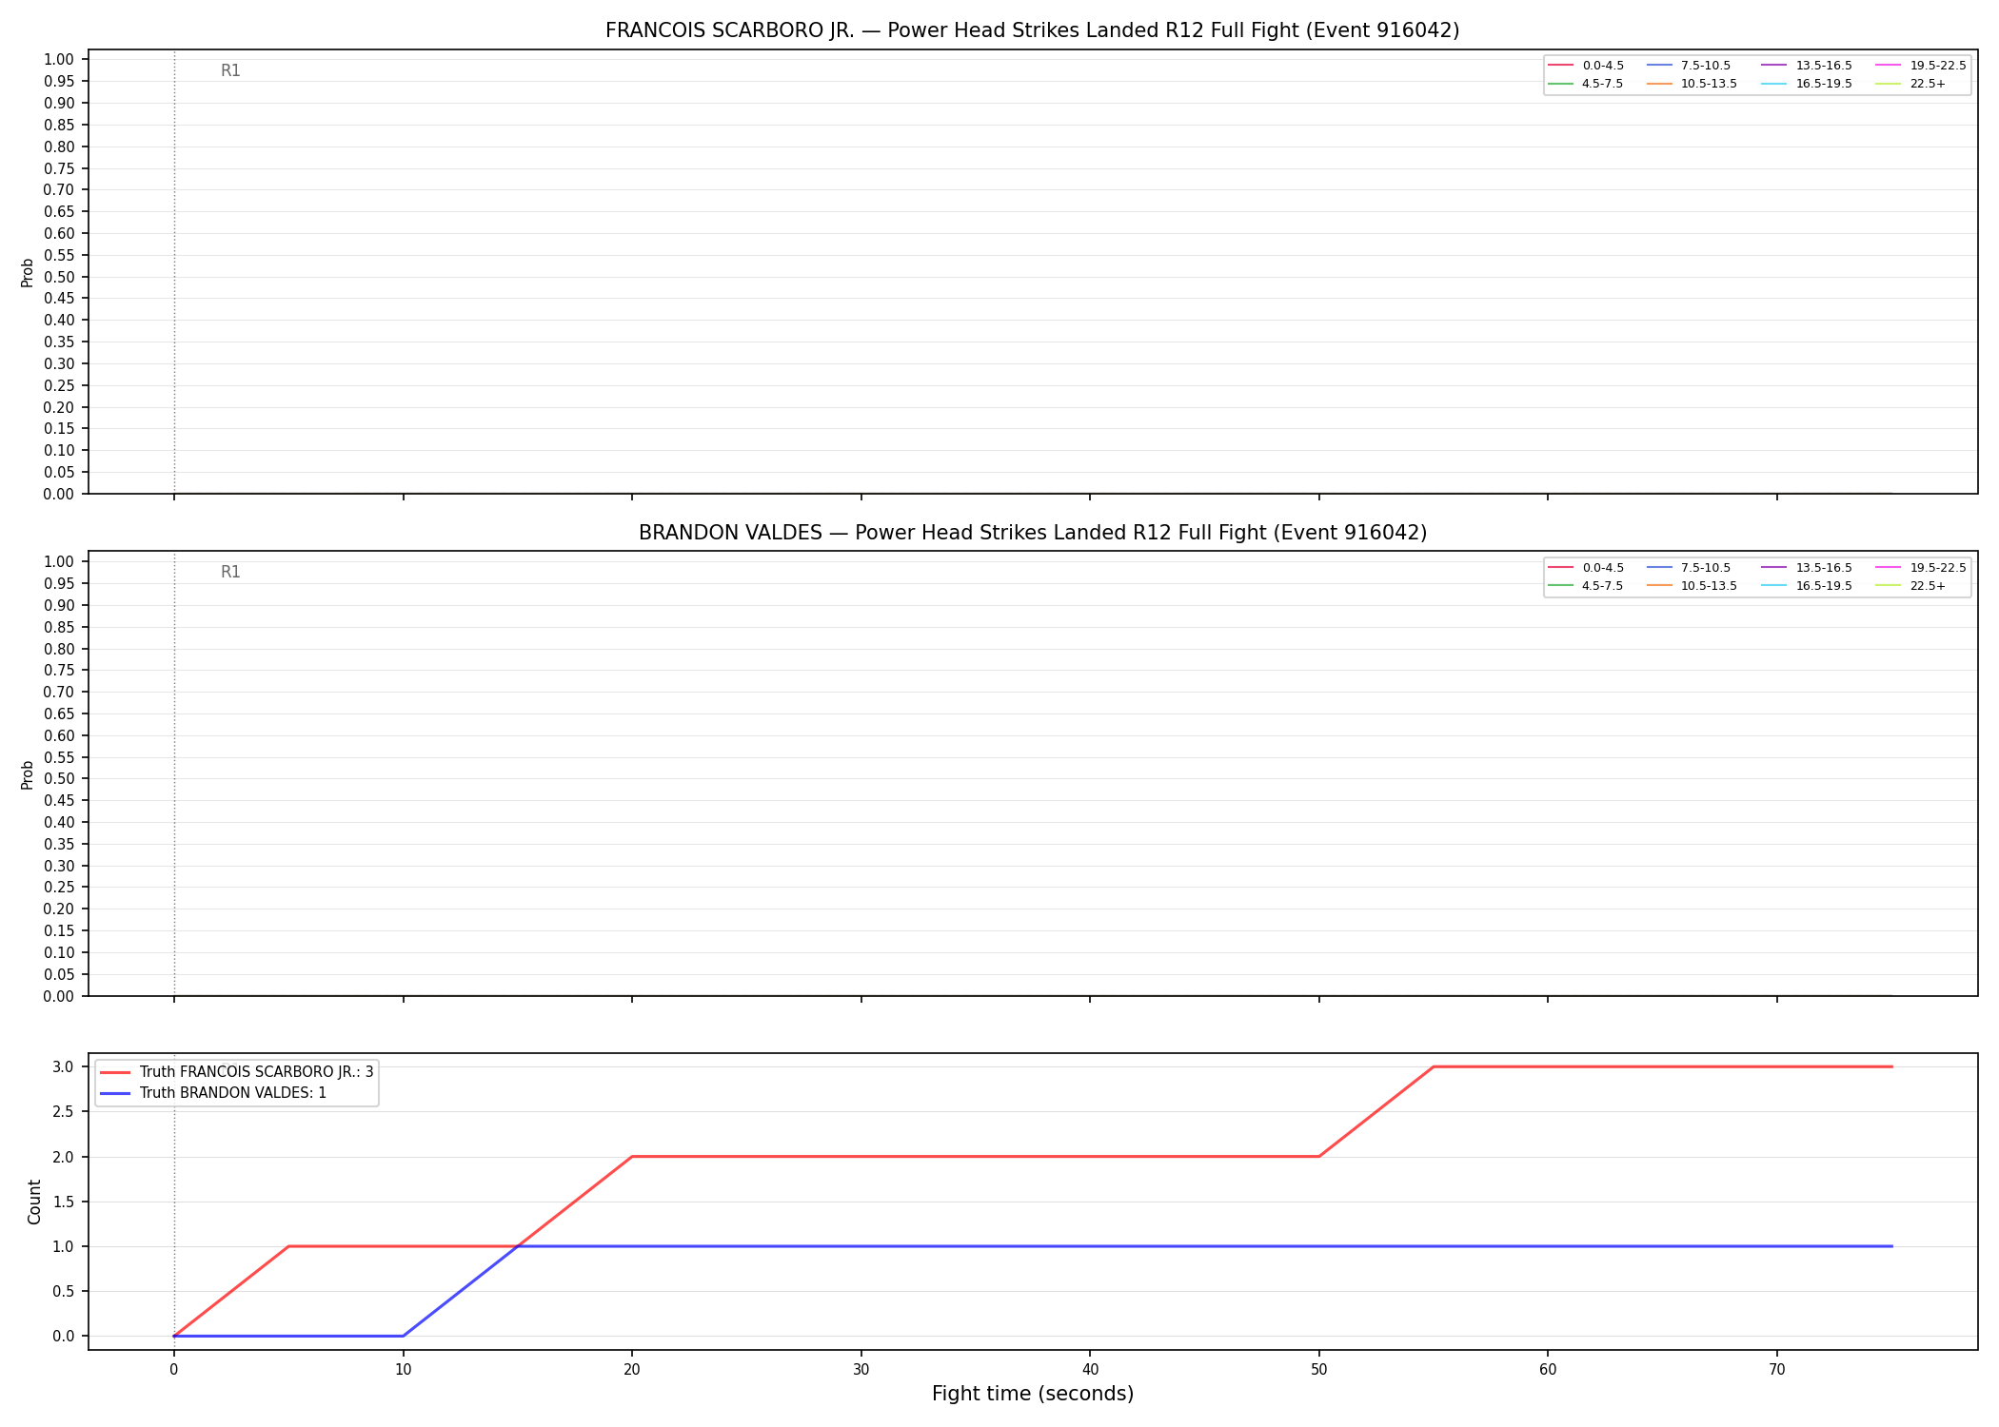Click the Count axis tick '1.5'
This screenshot has height=1427, width=1999.
(x=65, y=1202)
